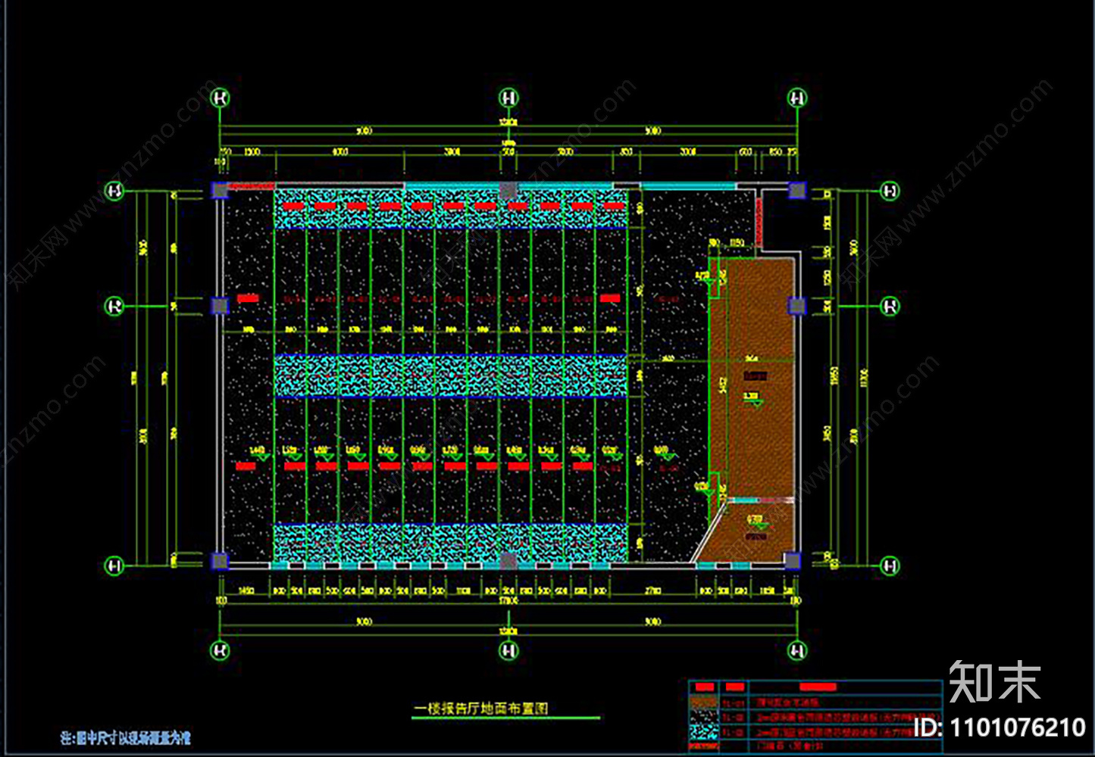Image resolution: width=1095 pixels, height=757 pixels.
Task: Click the red seat marker beside the left wall column
Action: pyautogui.click(x=247, y=298)
